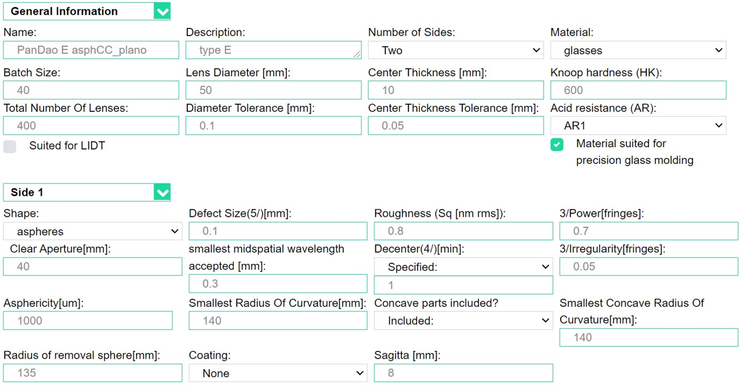Focus the Knoop hardness input field

638,90
